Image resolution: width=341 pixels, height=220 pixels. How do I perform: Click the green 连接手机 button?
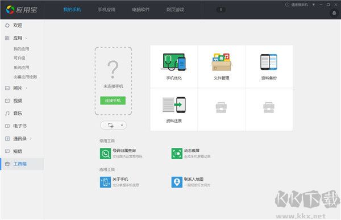click(113, 101)
